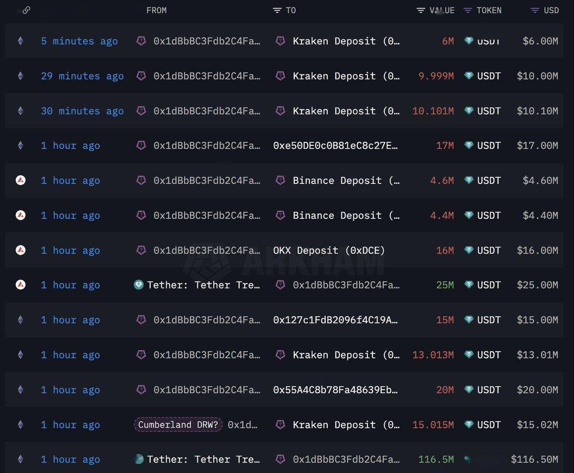Screen dimensions: 574x473
Task: Open the sender address on the $6.00M row
Action: [x=207, y=41]
